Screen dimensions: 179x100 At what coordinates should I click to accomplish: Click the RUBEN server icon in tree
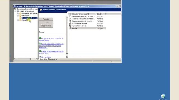pyautogui.click(x=18, y=11)
